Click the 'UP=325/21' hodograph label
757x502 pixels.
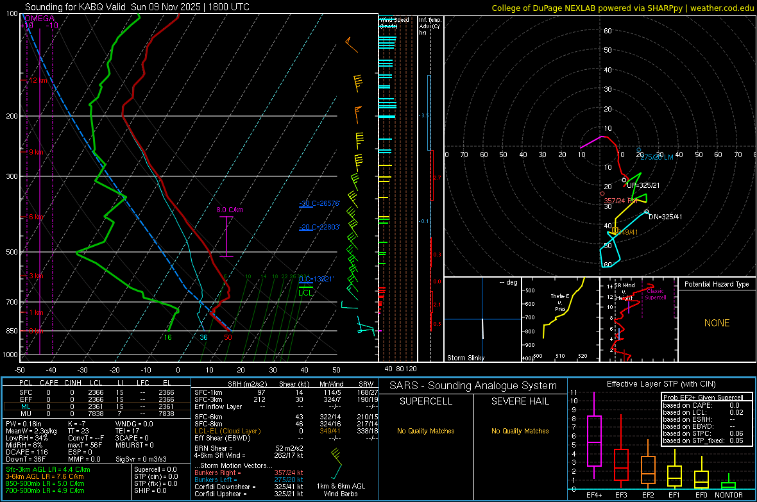pos(643,185)
